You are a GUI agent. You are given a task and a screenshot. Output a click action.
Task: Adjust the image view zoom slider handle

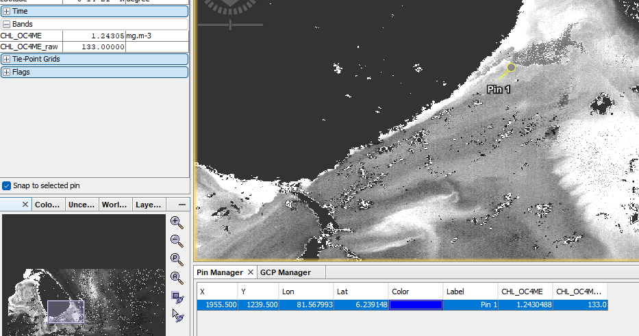(x=230, y=25)
